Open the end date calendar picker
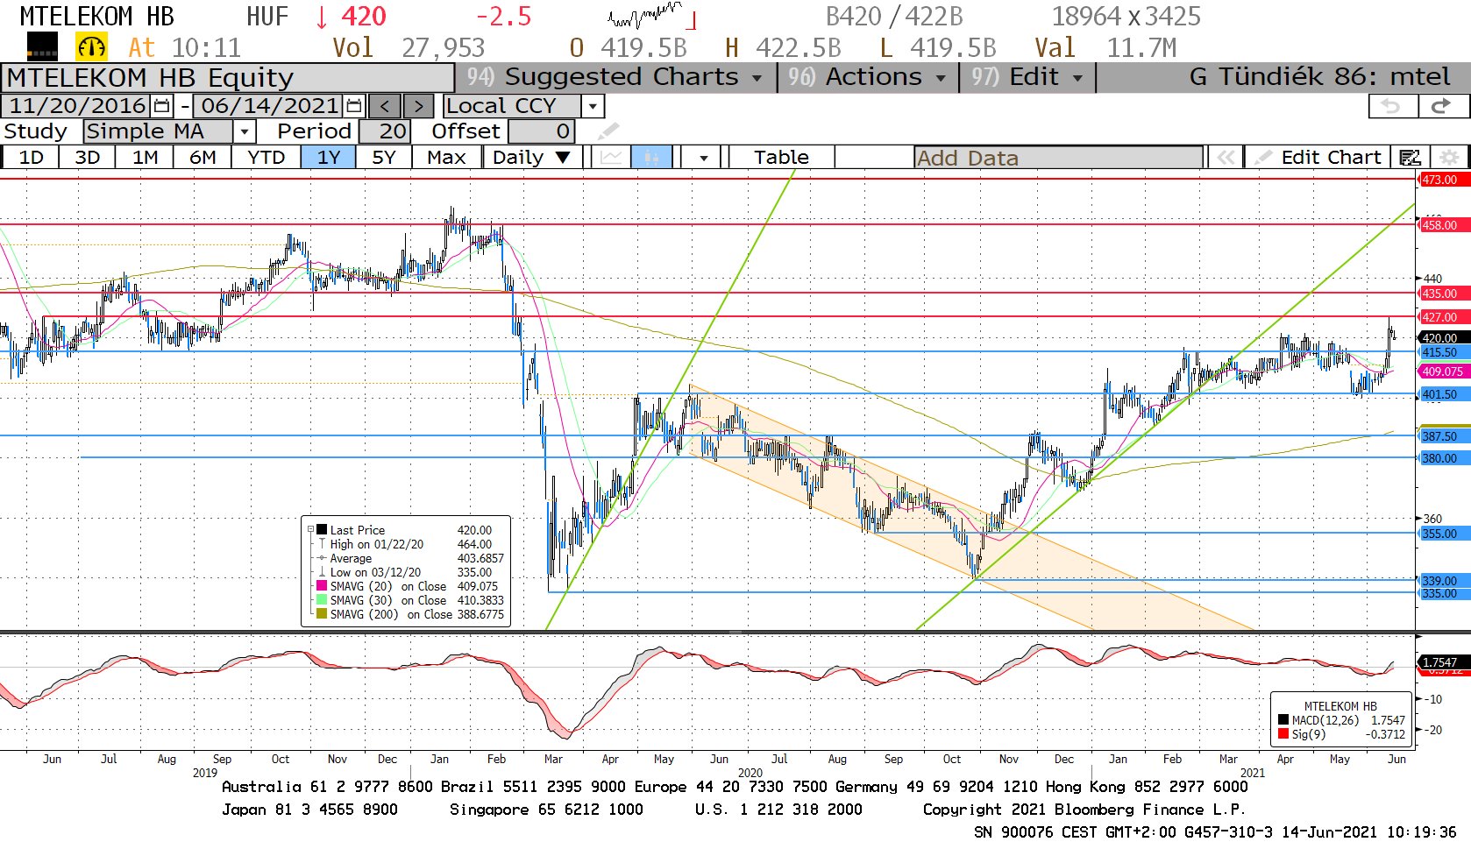This screenshot has width=1471, height=863. (353, 106)
